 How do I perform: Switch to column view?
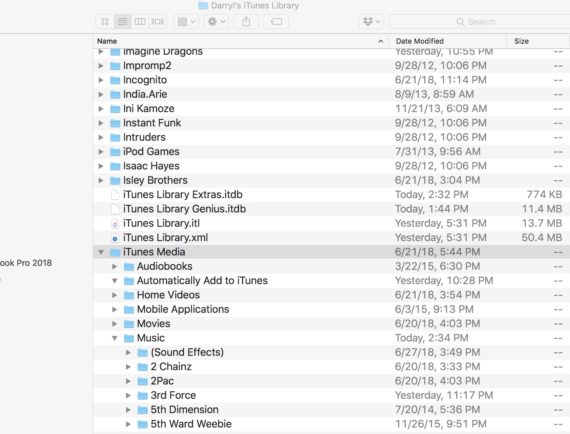pos(140,22)
